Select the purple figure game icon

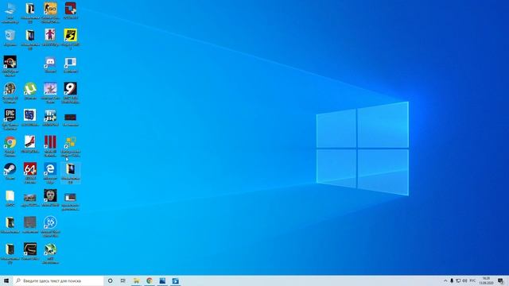coord(50,36)
